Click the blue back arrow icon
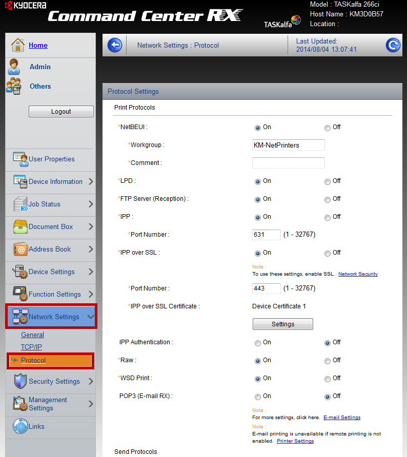This screenshot has width=407, height=457. (x=115, y=45)
